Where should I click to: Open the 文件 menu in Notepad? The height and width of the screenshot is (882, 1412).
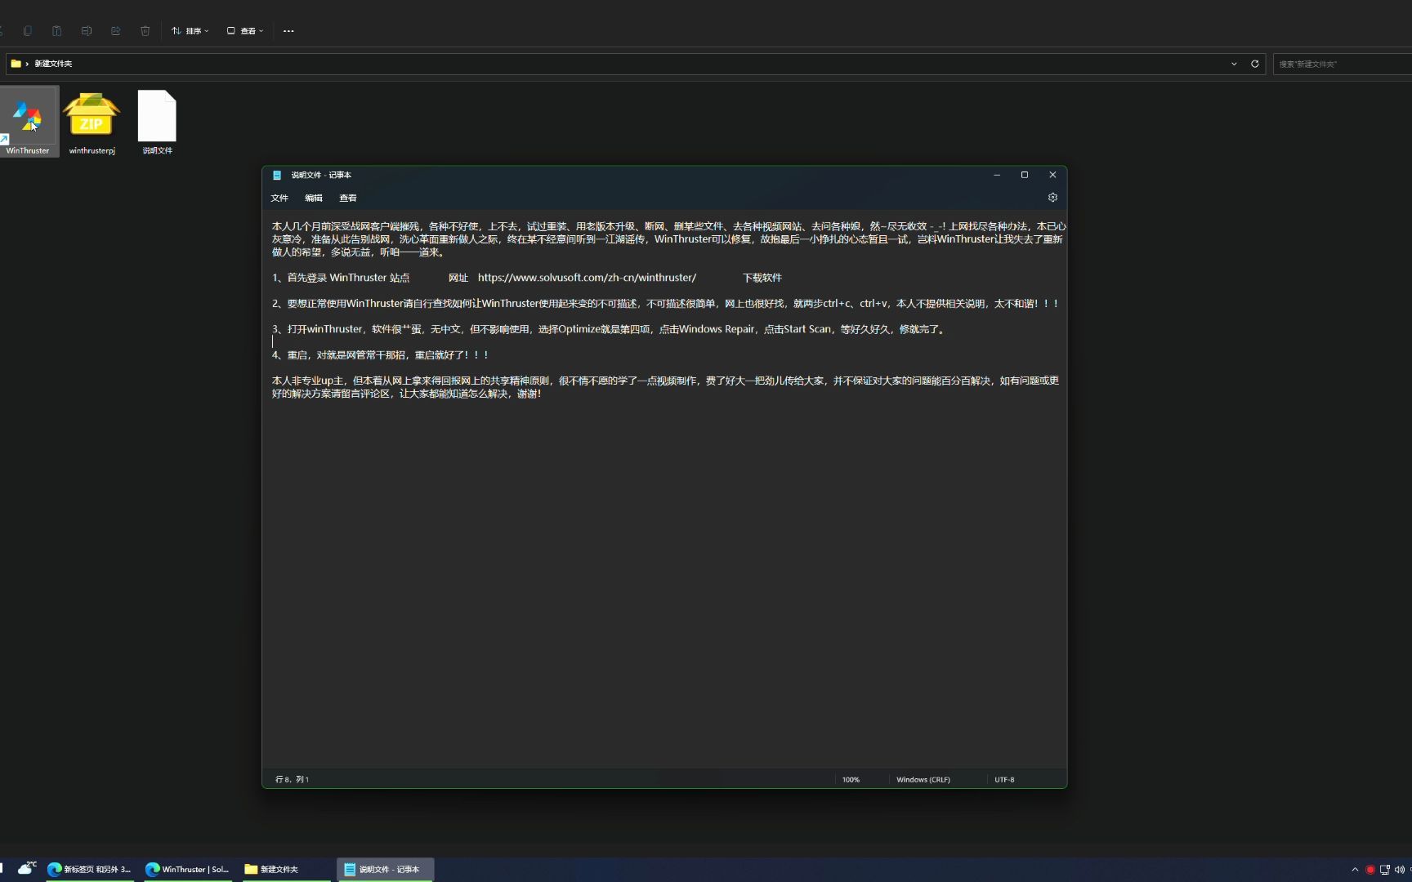[x=279, y=198]
